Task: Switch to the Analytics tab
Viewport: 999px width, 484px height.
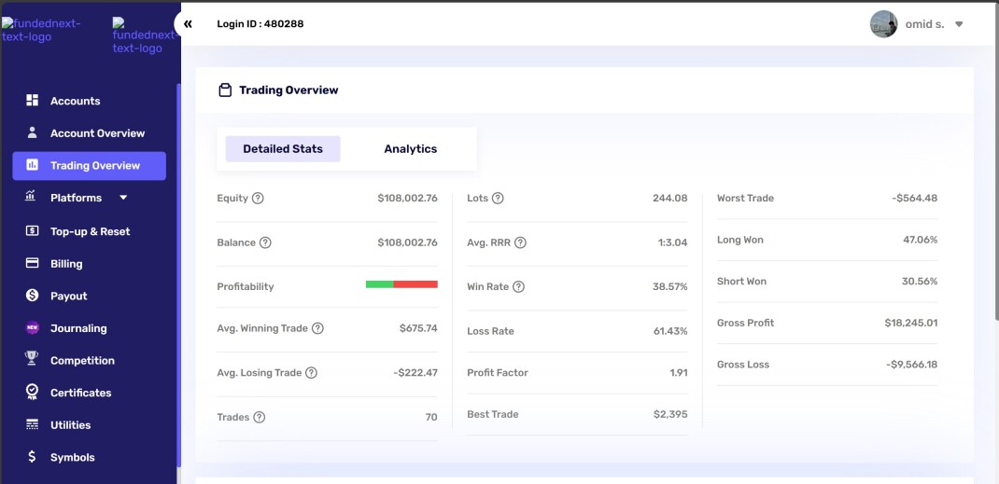Action: 410,149
